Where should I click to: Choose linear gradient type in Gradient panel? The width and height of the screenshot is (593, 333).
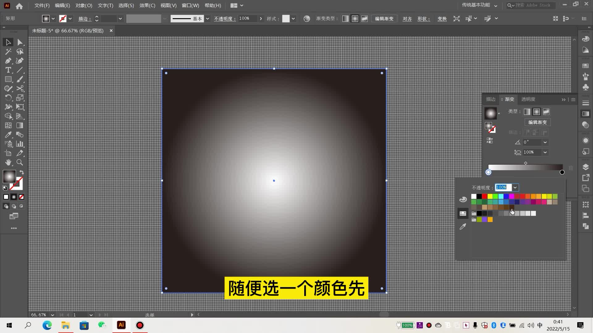point(527,112)
